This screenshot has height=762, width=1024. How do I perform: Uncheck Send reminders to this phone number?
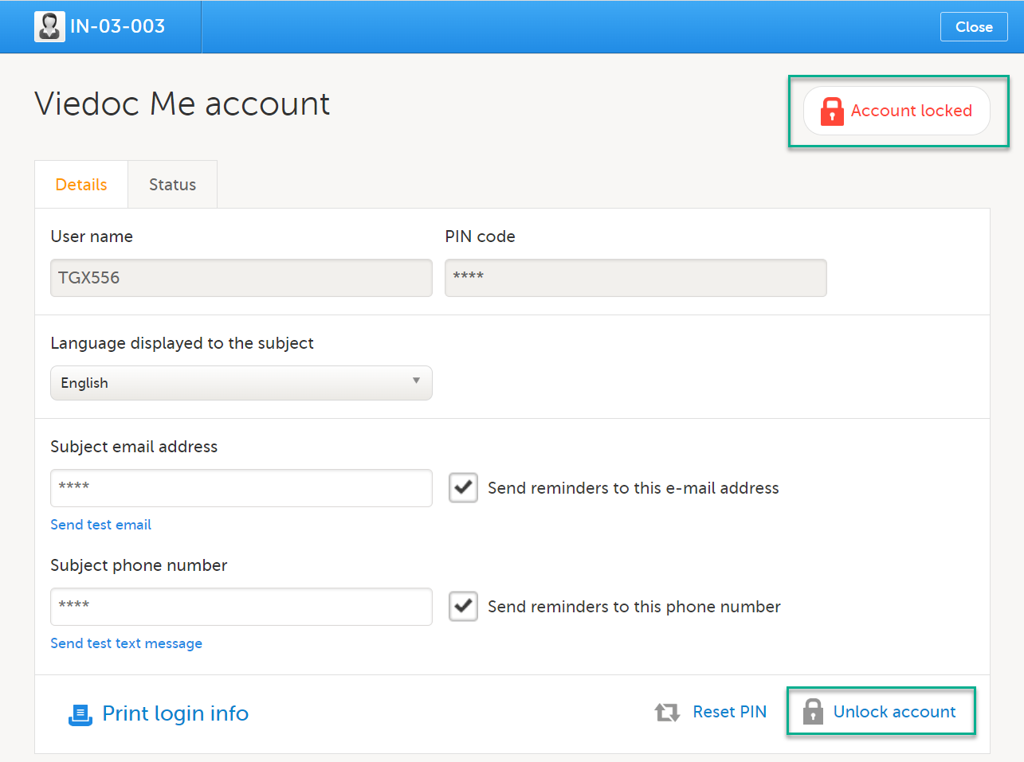coord(463,606)
